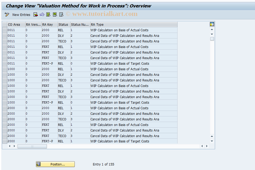The width and height of the screenshot is (255, 170).
Task: Select the first row with RA Key 2000
Action: pyautogui.click(x=4, y=30)
